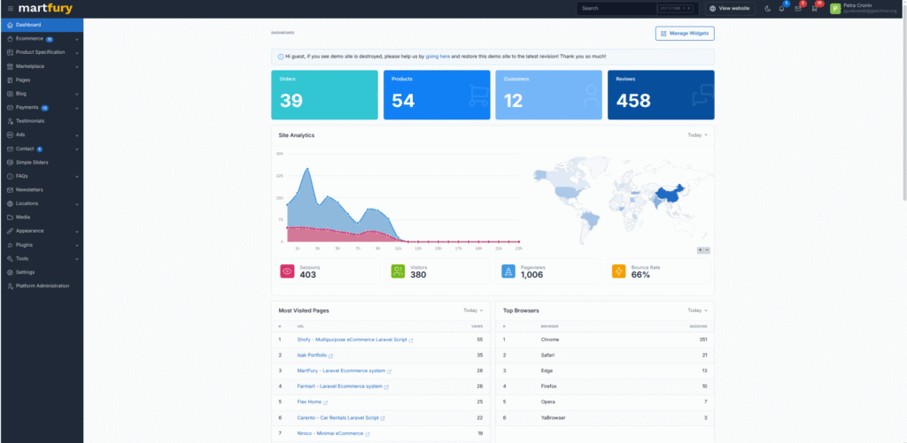
Task: Click the Reviews card chat icon
Action: (702, 95)
